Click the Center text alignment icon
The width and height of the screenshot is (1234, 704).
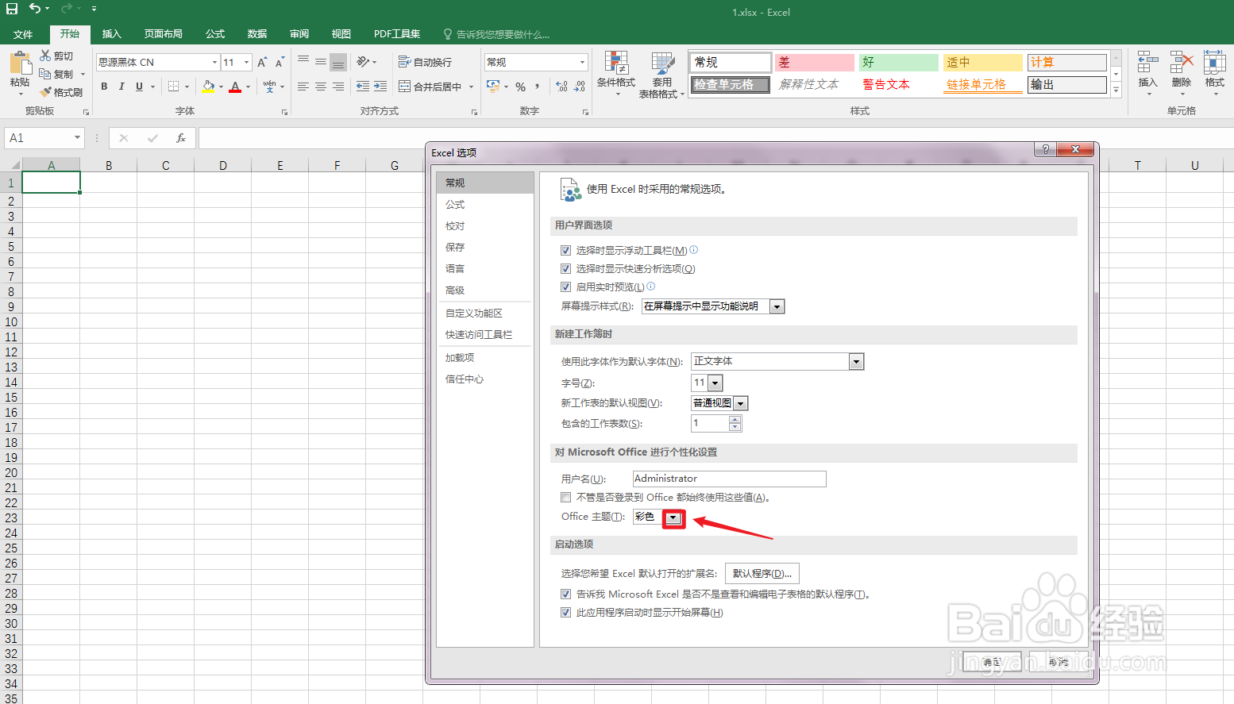pos(321,87)
